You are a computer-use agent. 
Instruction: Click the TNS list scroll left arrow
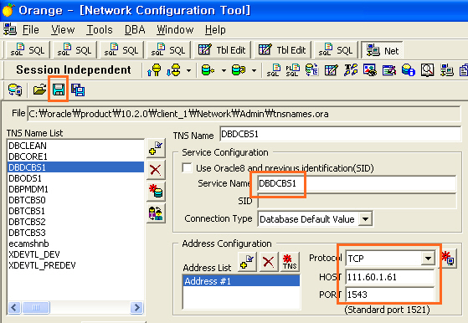pyautogui.click(x=14, y=307)
